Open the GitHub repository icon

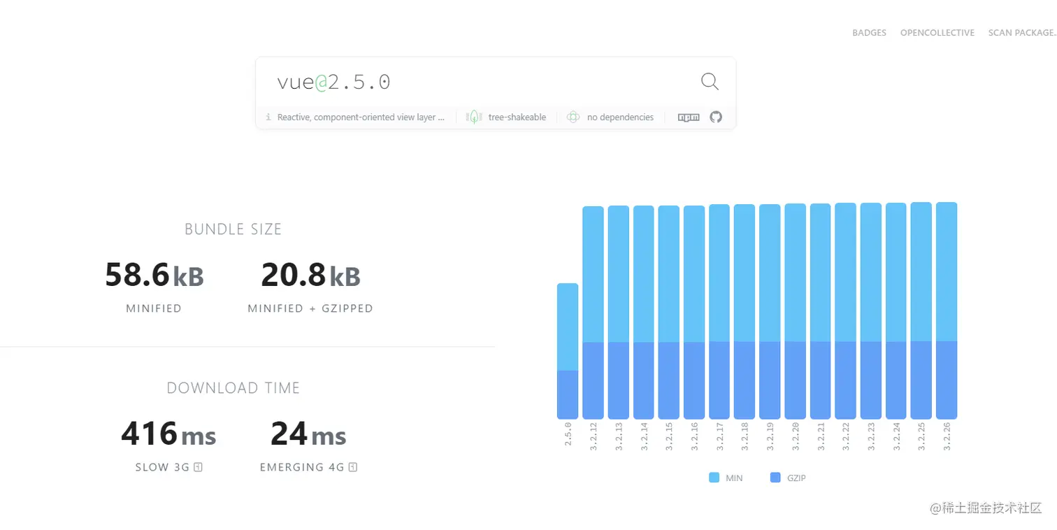point(716,117)
